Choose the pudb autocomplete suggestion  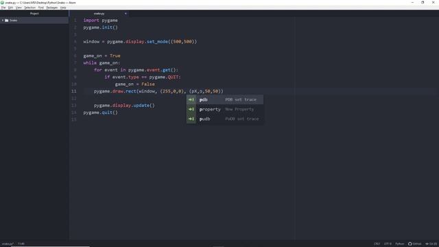click(225, 119)
